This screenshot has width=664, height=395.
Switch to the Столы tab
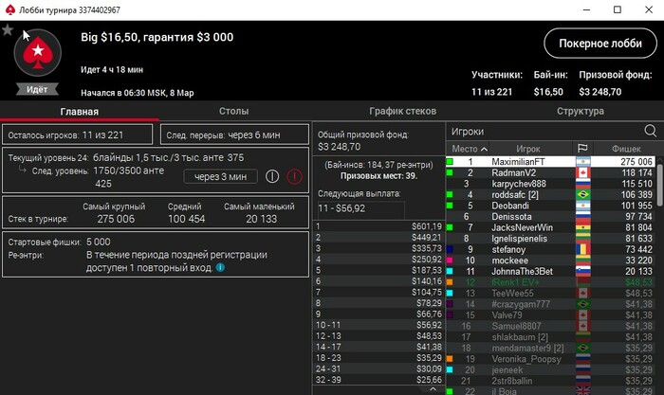coord(233,111)
